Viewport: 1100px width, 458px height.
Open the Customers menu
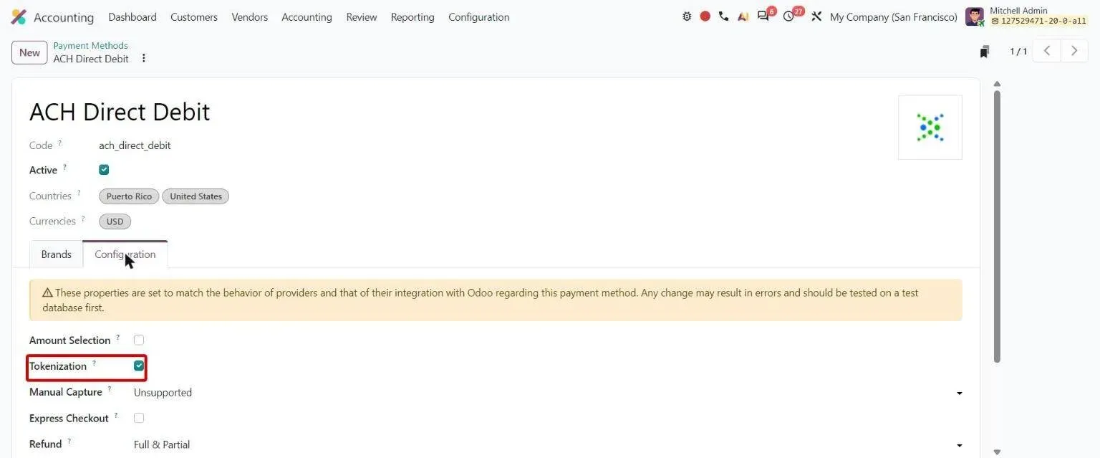click(x=194, y=17)
